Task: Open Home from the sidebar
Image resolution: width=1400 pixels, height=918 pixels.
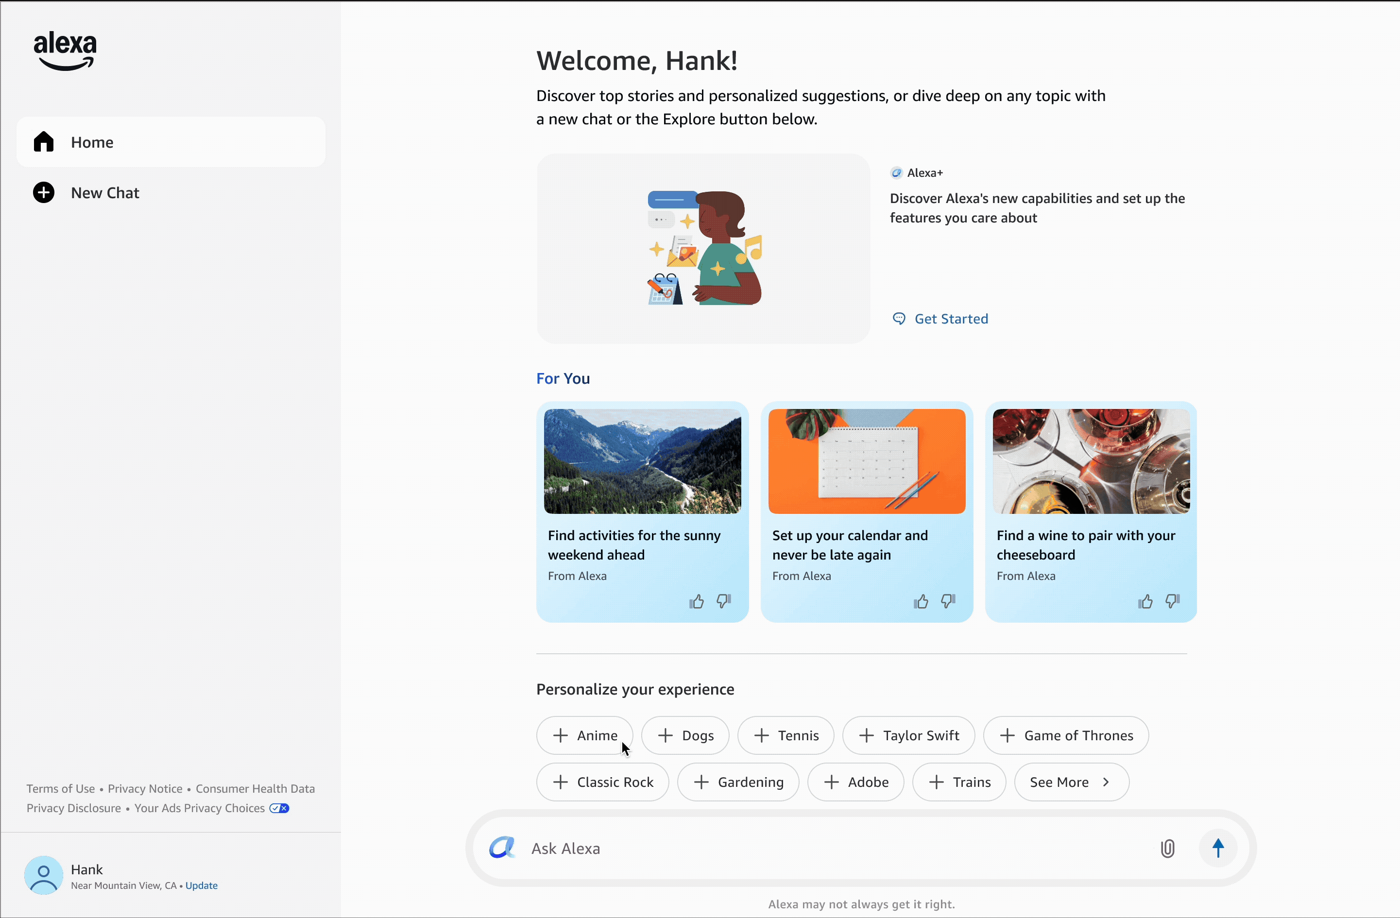Action: (x=171, y=142)
